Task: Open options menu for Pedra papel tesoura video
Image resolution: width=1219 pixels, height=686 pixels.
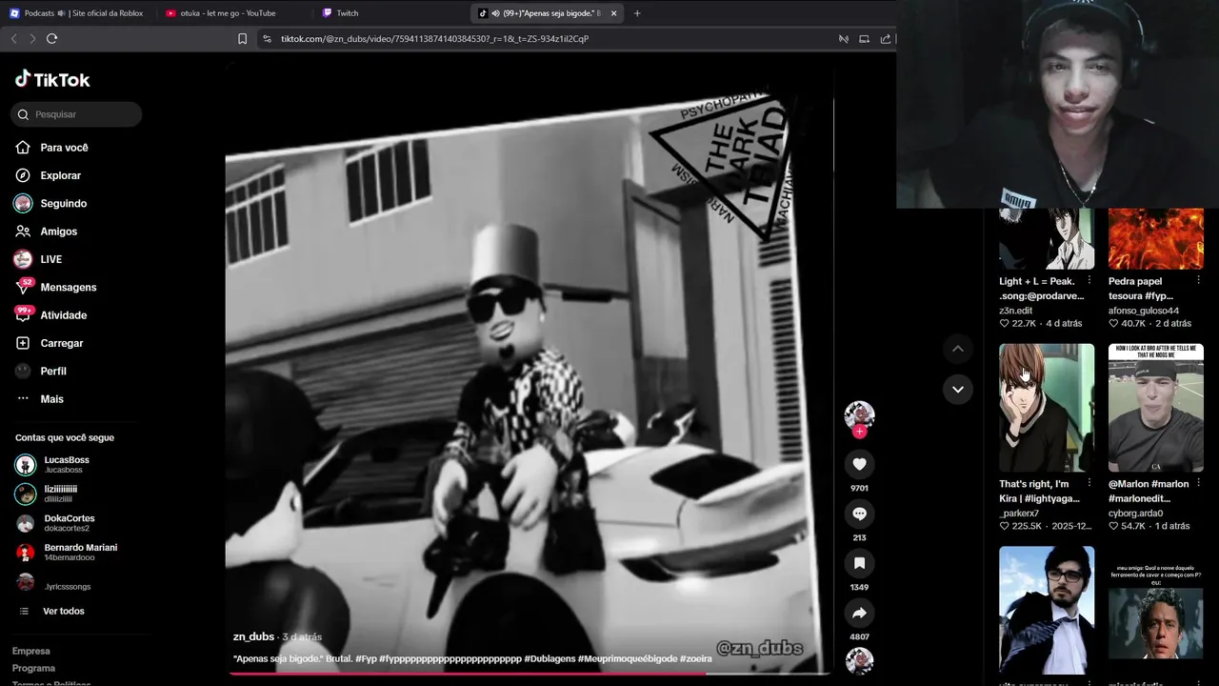Action: [1198, 281]
